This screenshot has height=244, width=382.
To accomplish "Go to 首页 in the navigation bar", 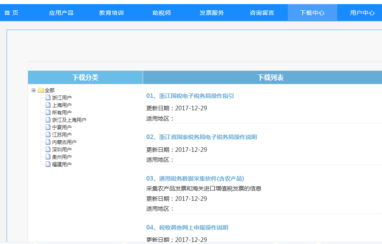I will pyautogui.click(x=11, y=13).
